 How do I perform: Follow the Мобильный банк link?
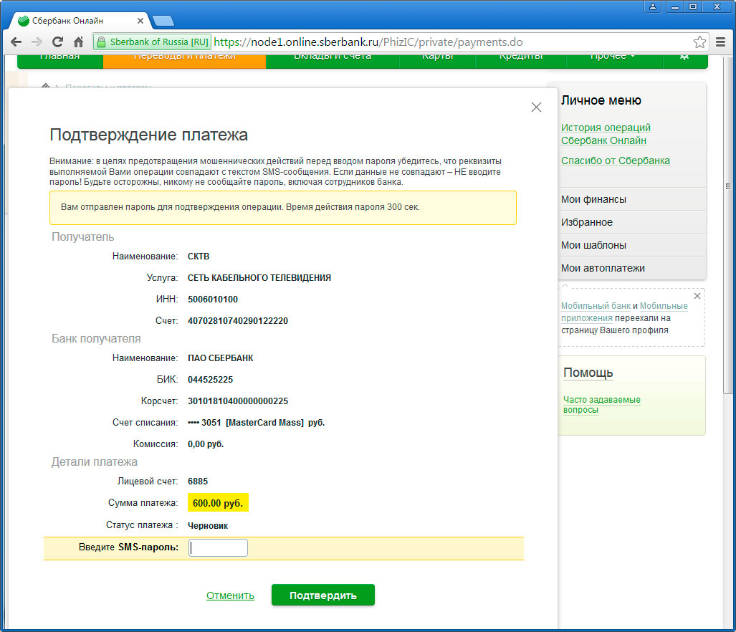click(596, 306)
